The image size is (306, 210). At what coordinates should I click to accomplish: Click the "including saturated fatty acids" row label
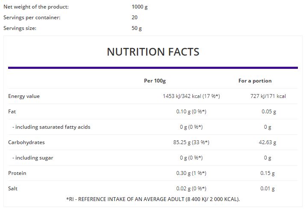click(x=51, y=127)
